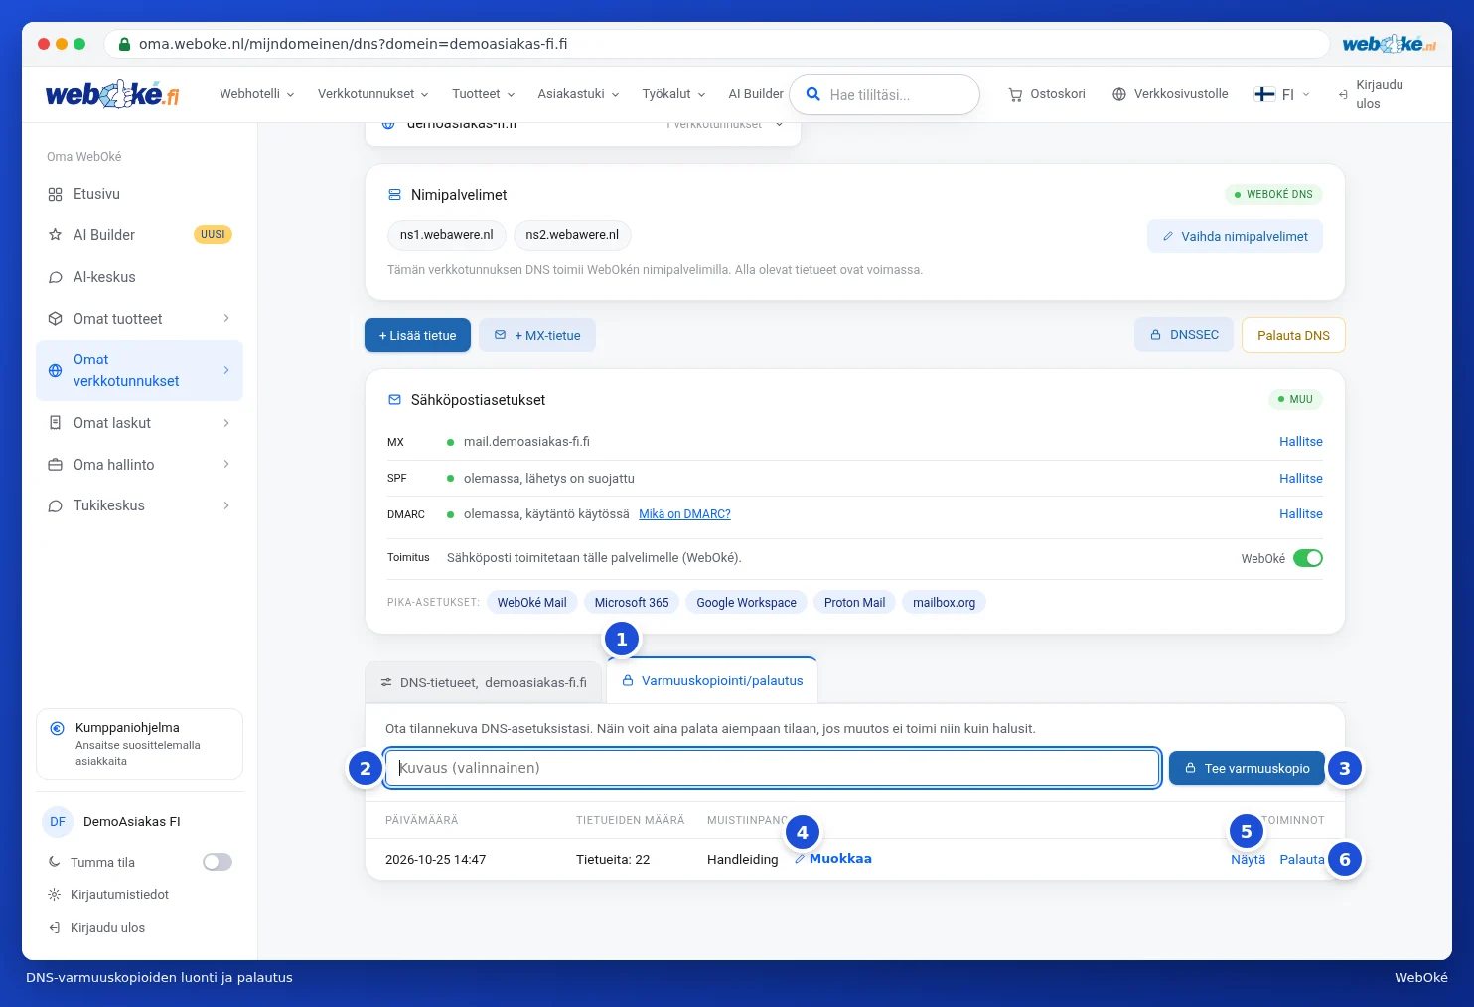Viewport: 1474px width, 1007px height.
Task: Click the Kumppaniohjelma euro icon
Action: tap(58, 728)
